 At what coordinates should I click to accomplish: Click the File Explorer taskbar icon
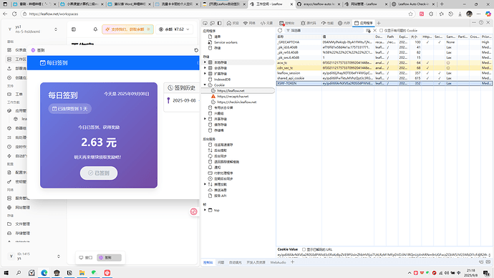[x=82, y=273]
